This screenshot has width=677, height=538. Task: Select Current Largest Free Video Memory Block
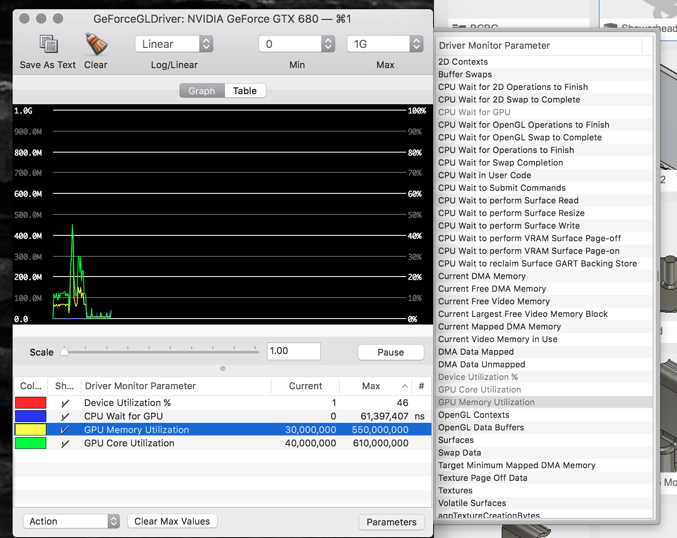pos(544,314)
